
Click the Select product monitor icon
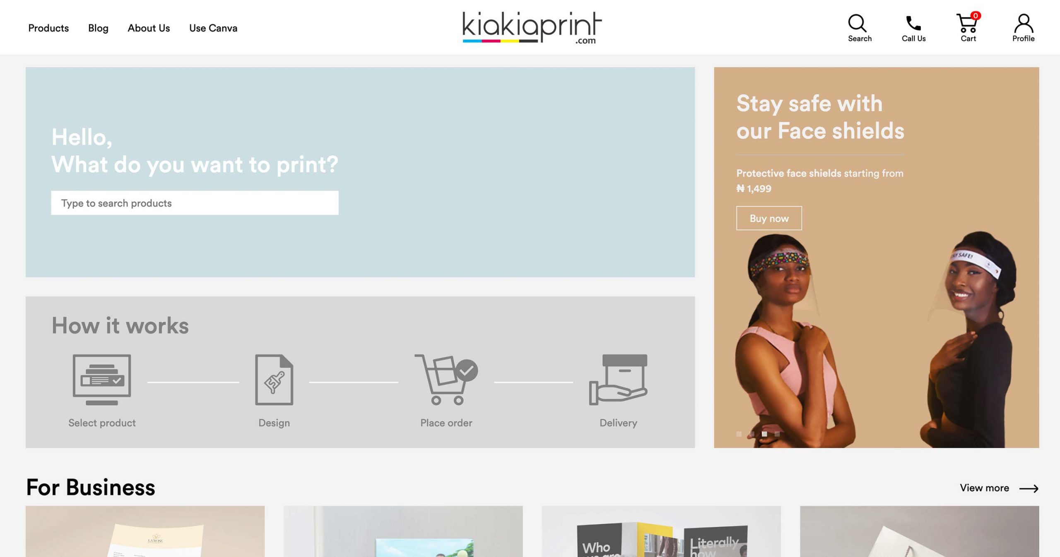102,380
